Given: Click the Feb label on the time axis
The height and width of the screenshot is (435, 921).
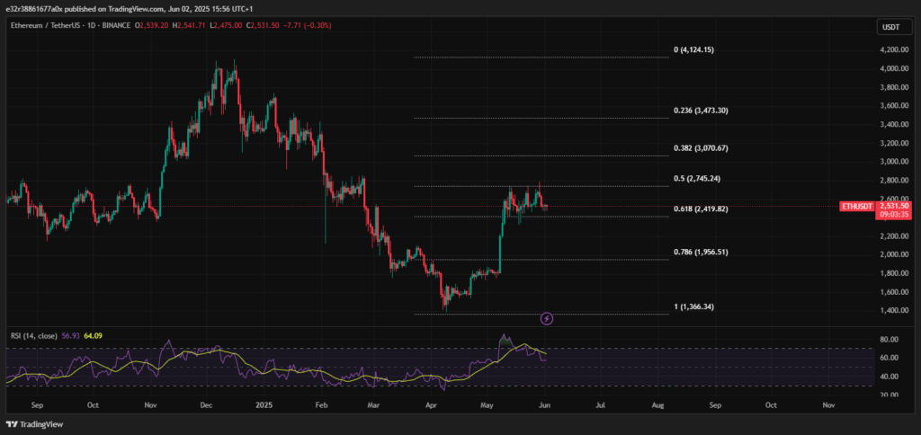Looking at the screenshot, I should (x=321, y=405).
